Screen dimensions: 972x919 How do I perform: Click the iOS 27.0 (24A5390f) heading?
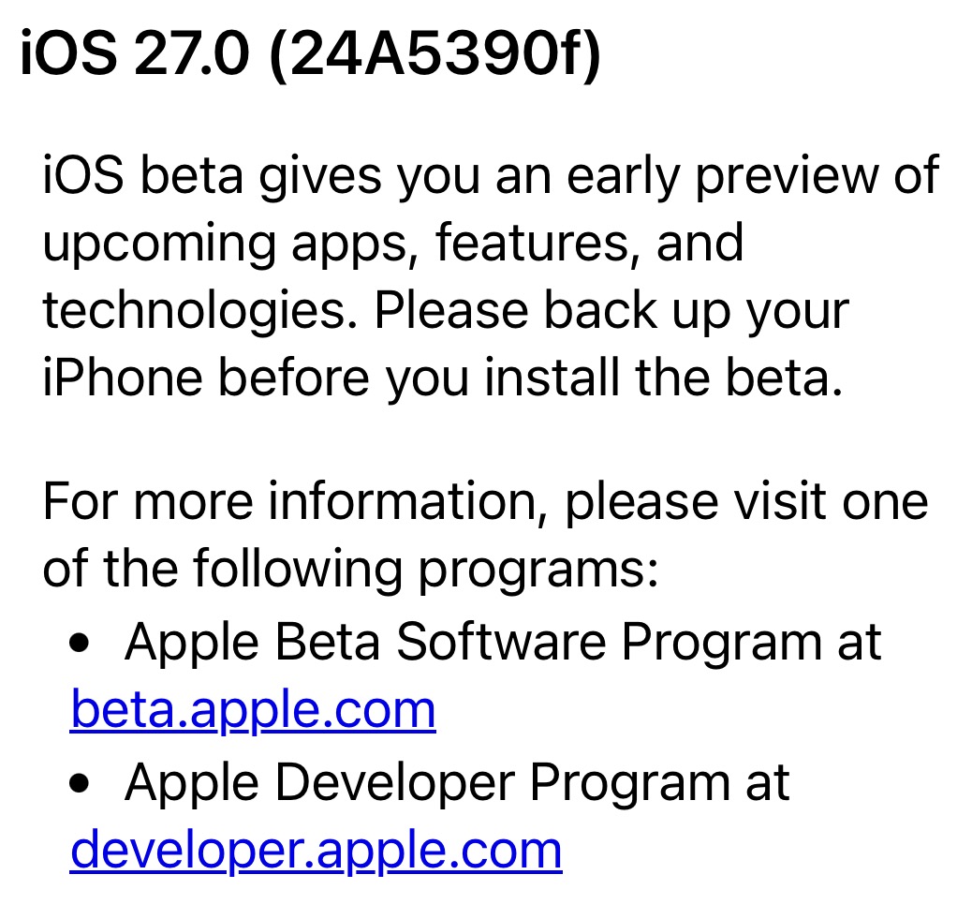[311, 54]
